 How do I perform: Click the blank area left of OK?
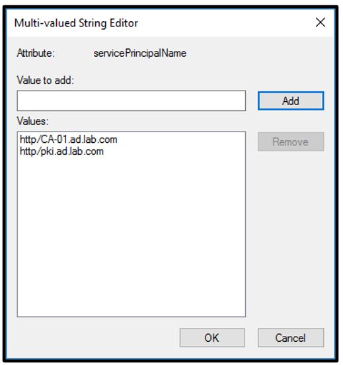[98, 338]
